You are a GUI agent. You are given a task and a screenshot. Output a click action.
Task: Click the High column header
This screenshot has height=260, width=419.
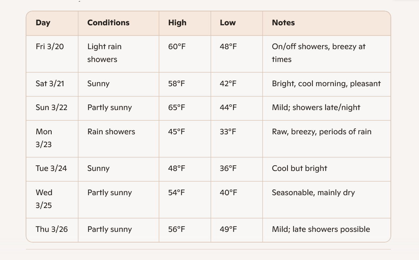pos(177,23)
